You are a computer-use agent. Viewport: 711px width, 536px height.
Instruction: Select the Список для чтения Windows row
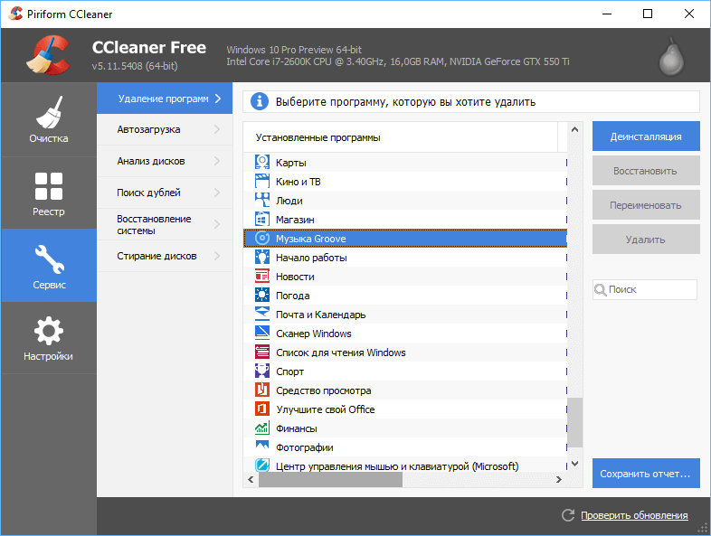[x=405, y=352]
